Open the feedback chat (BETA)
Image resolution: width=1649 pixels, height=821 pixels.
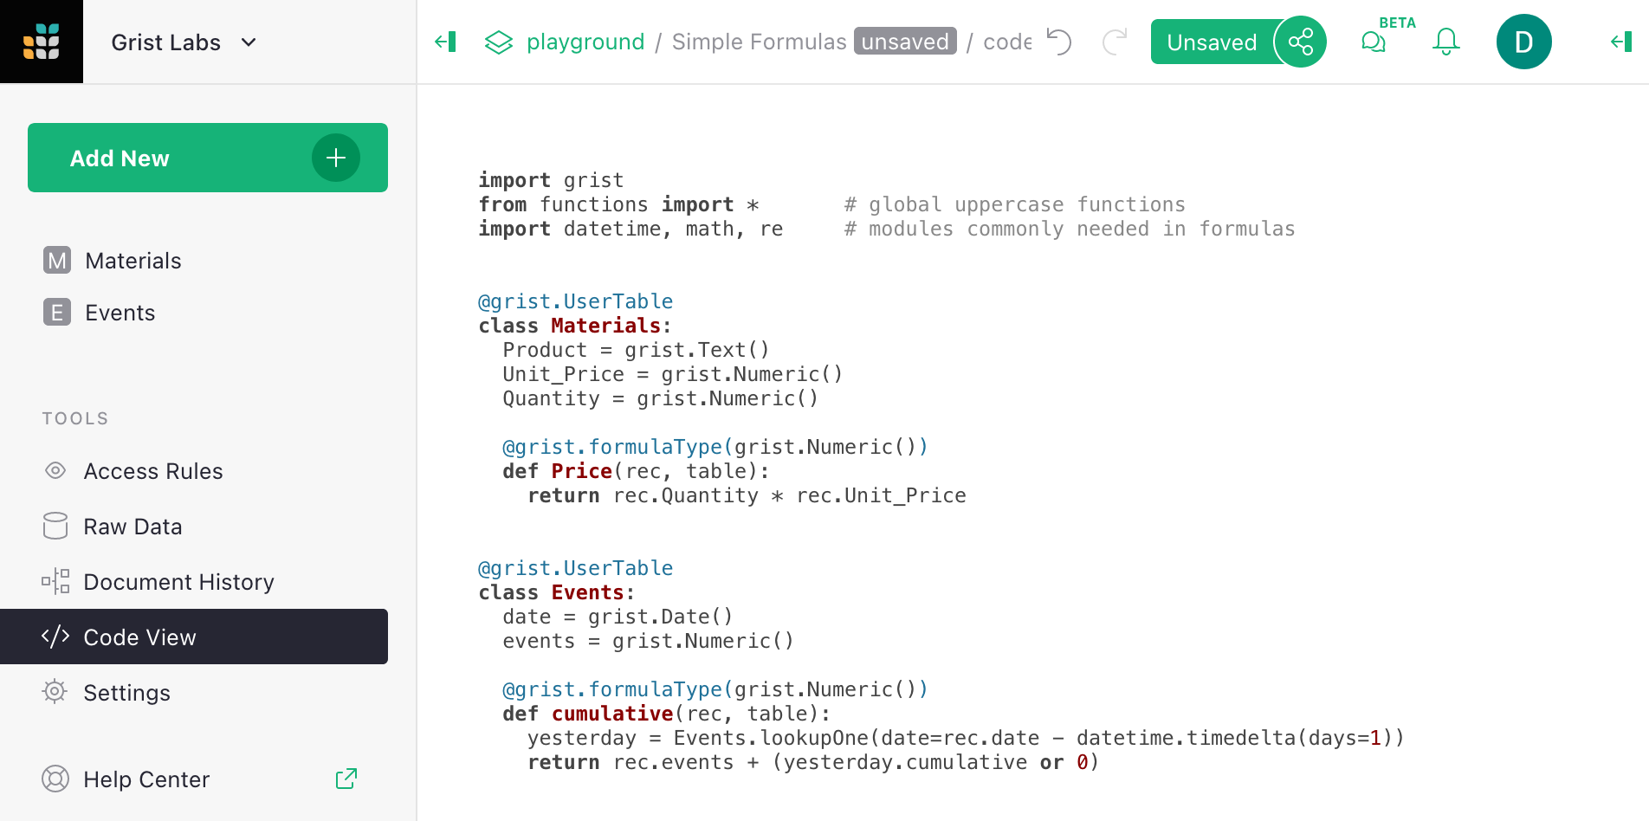[x=1373, y=41]
